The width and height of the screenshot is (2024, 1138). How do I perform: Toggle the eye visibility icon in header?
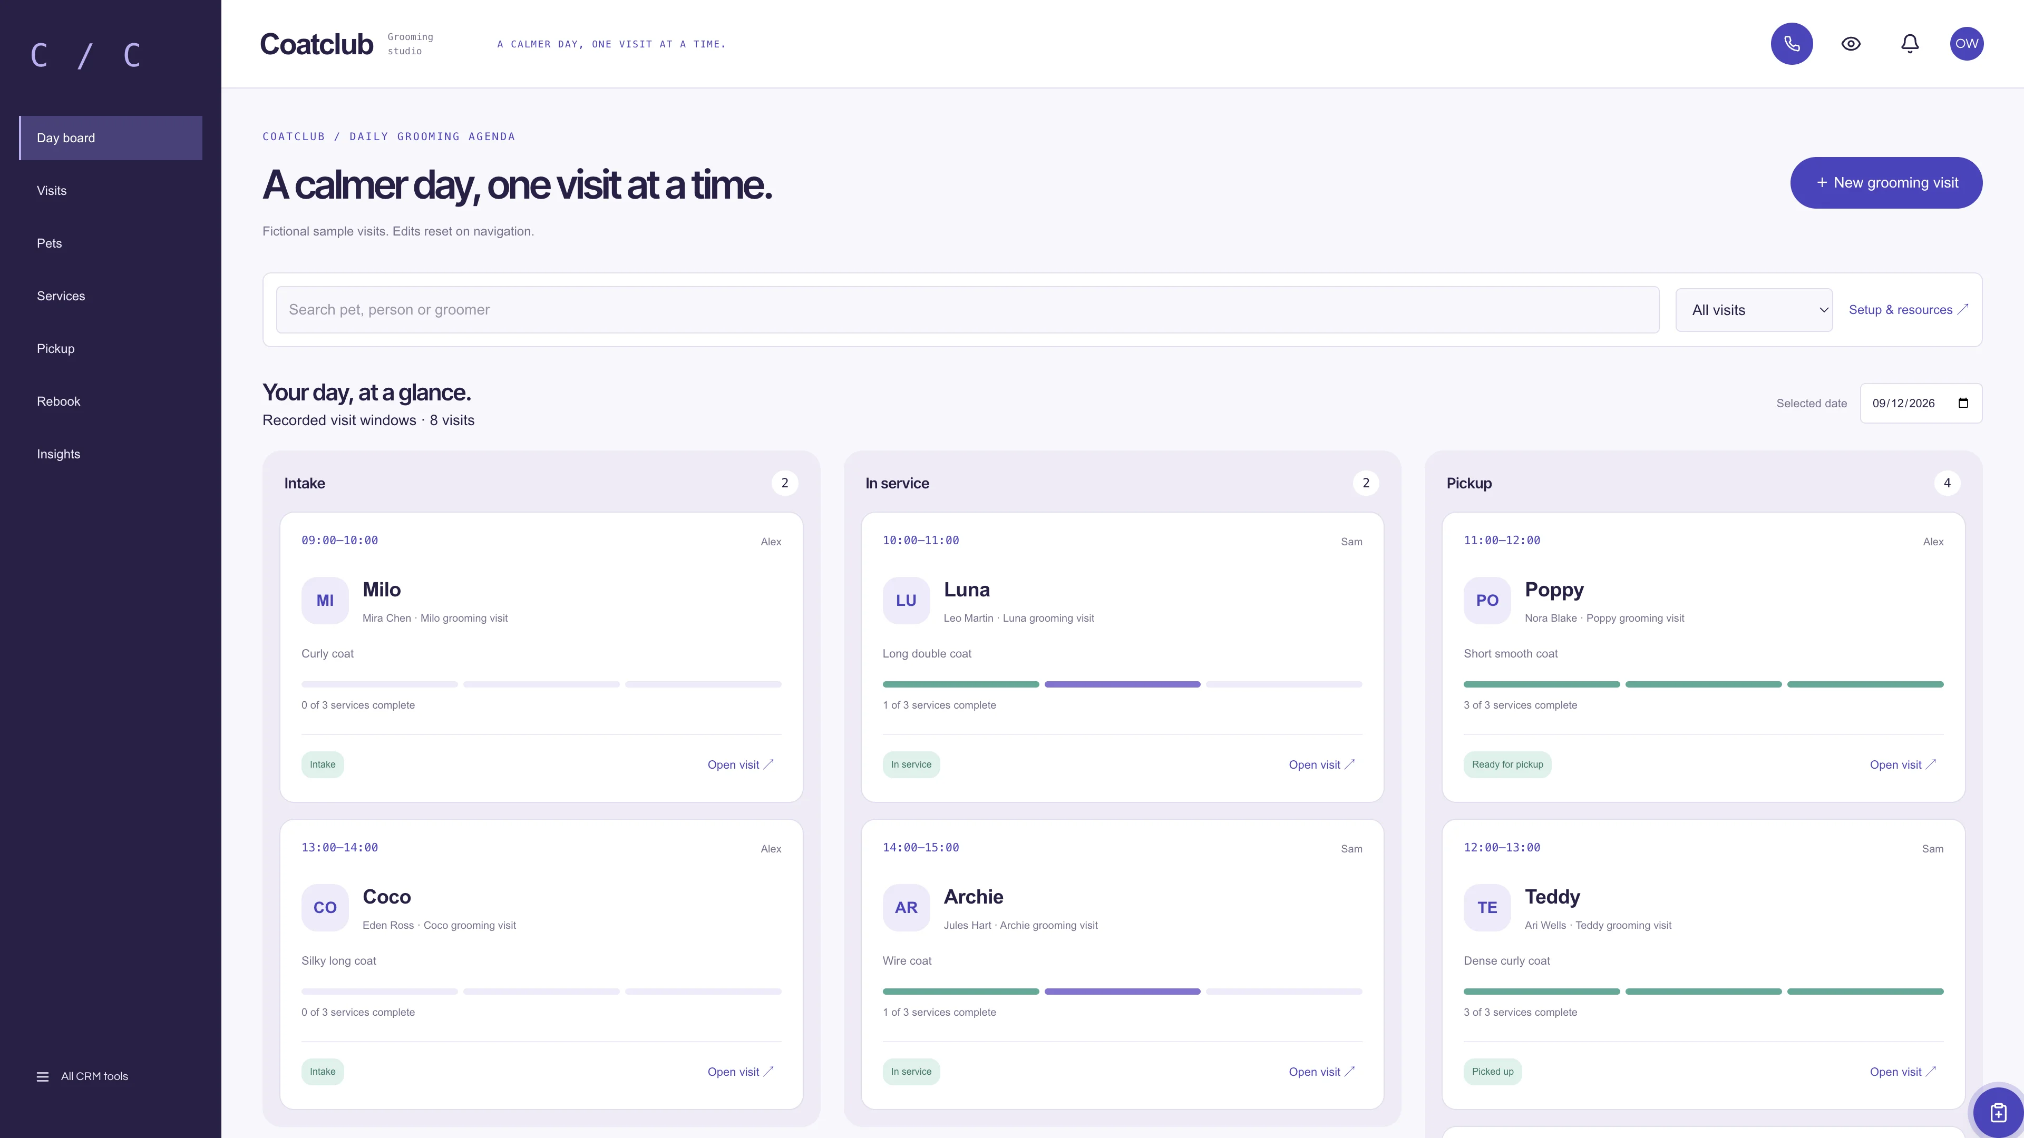click(x=1851, y=44)
